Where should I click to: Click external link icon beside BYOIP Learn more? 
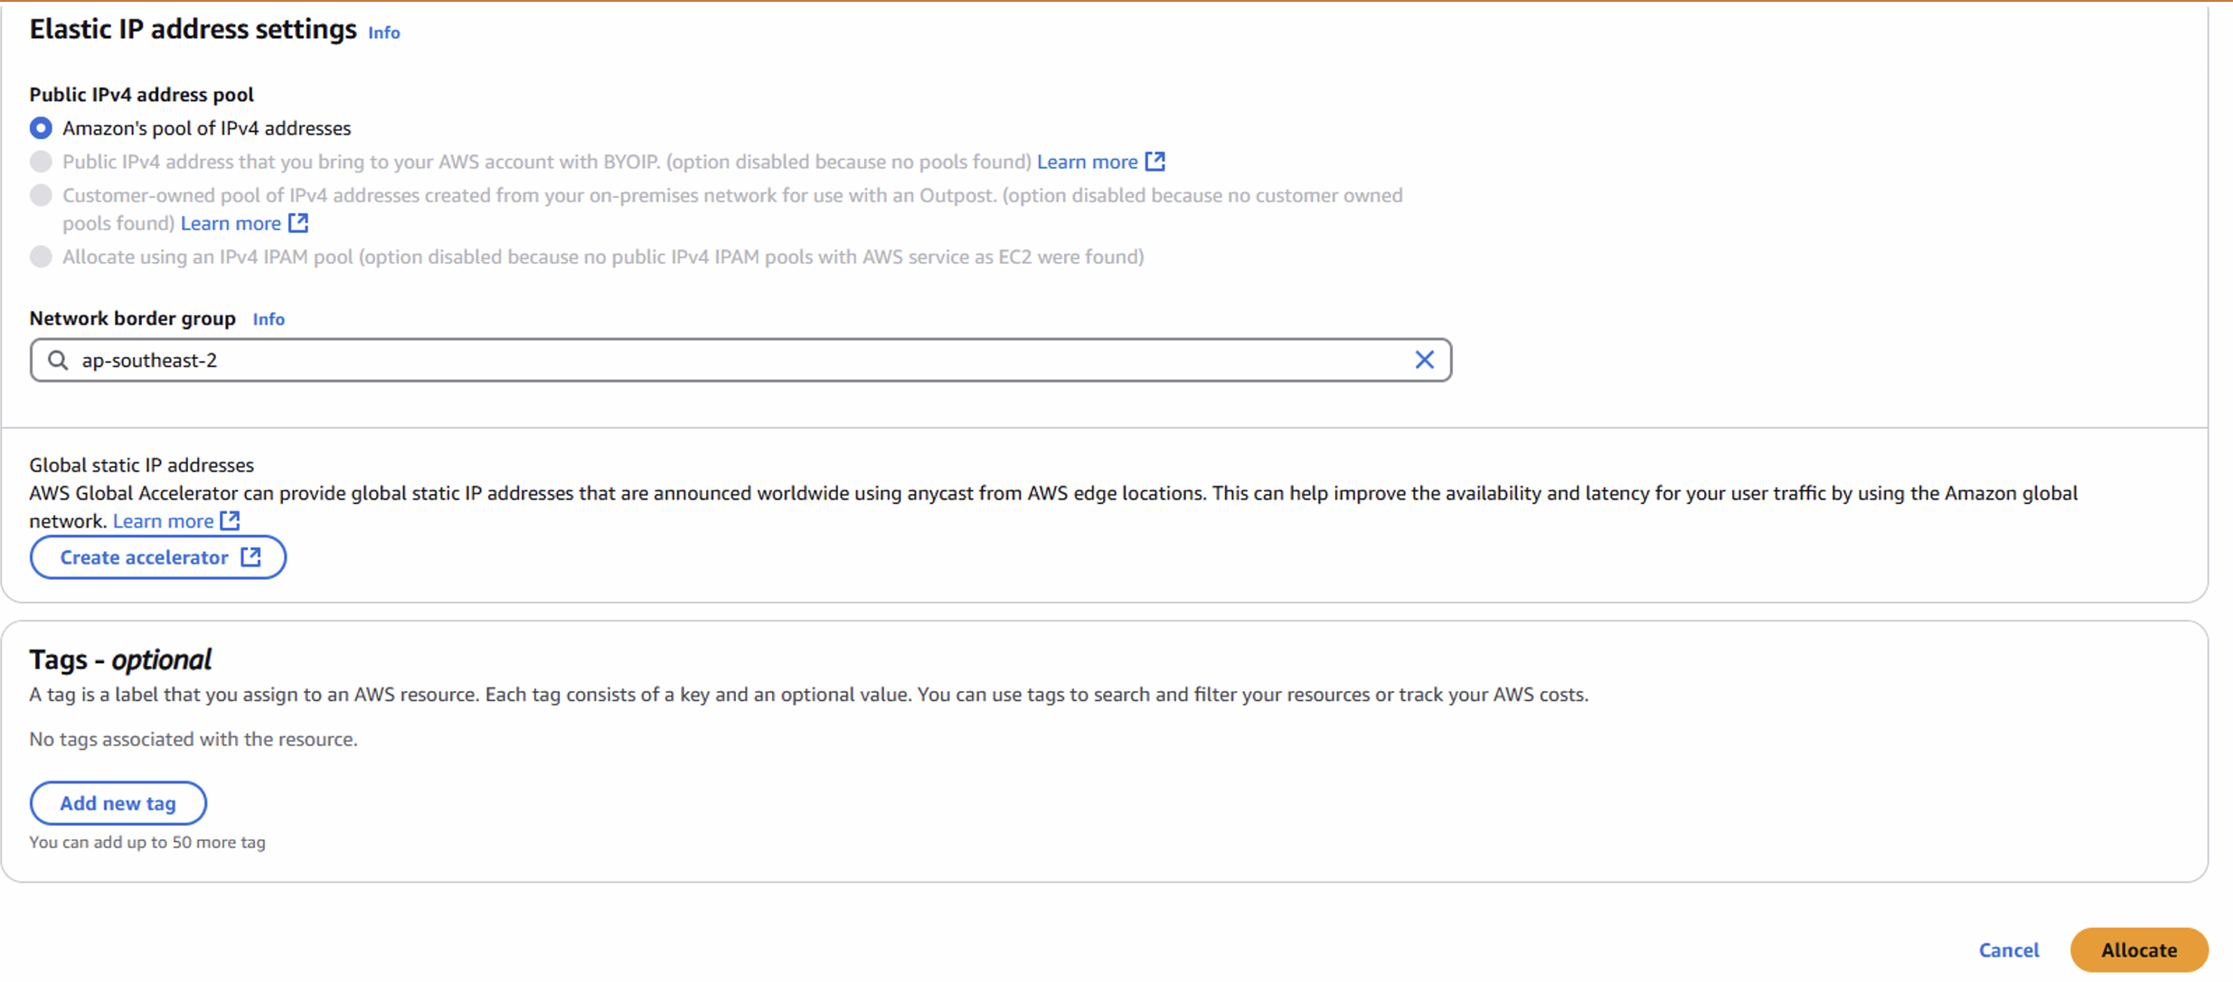point(1156,161)
